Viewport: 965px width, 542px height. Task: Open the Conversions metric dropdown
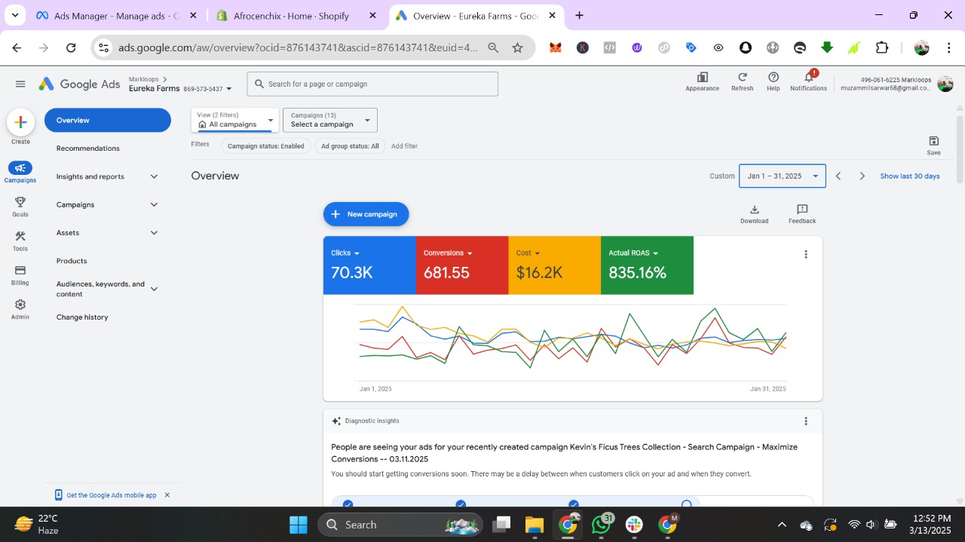click(448, 253)
